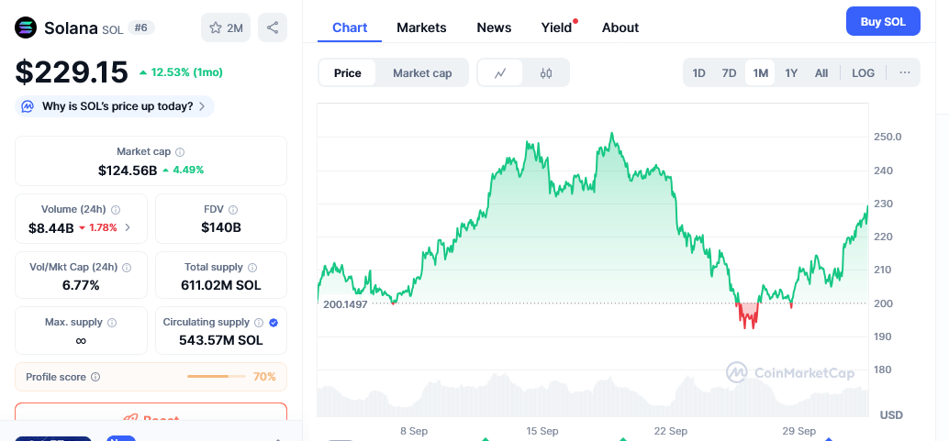Open the chart more options menu
The height and width of the screenshot is (441, 949).
(904, 73)
